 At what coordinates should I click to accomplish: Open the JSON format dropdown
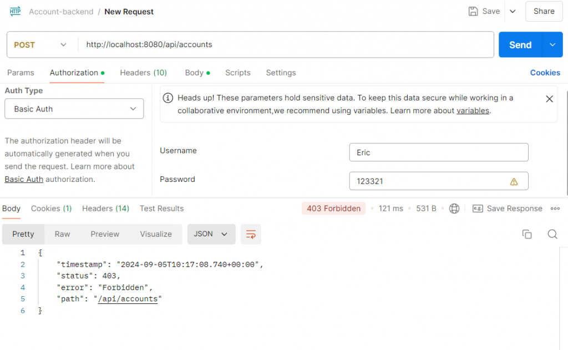(x=211, y=234)
